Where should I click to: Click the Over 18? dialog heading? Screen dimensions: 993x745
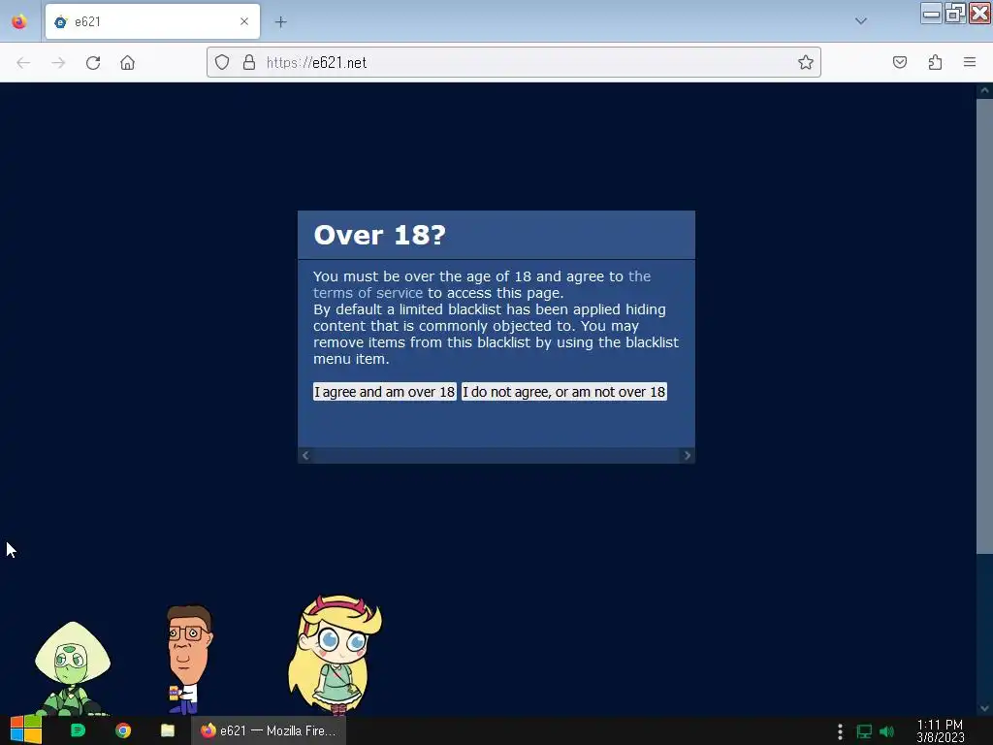pyautogui.click(x=380, y=235)
